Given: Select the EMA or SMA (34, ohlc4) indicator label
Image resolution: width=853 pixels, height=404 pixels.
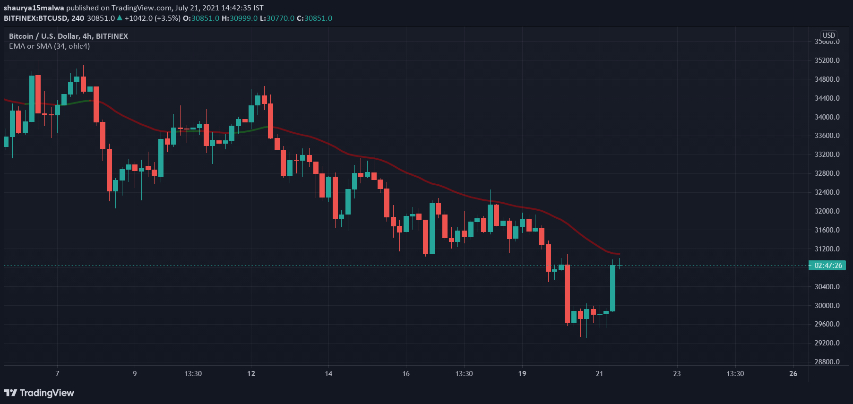Looking at the screenshot, I should pos(49,46).
